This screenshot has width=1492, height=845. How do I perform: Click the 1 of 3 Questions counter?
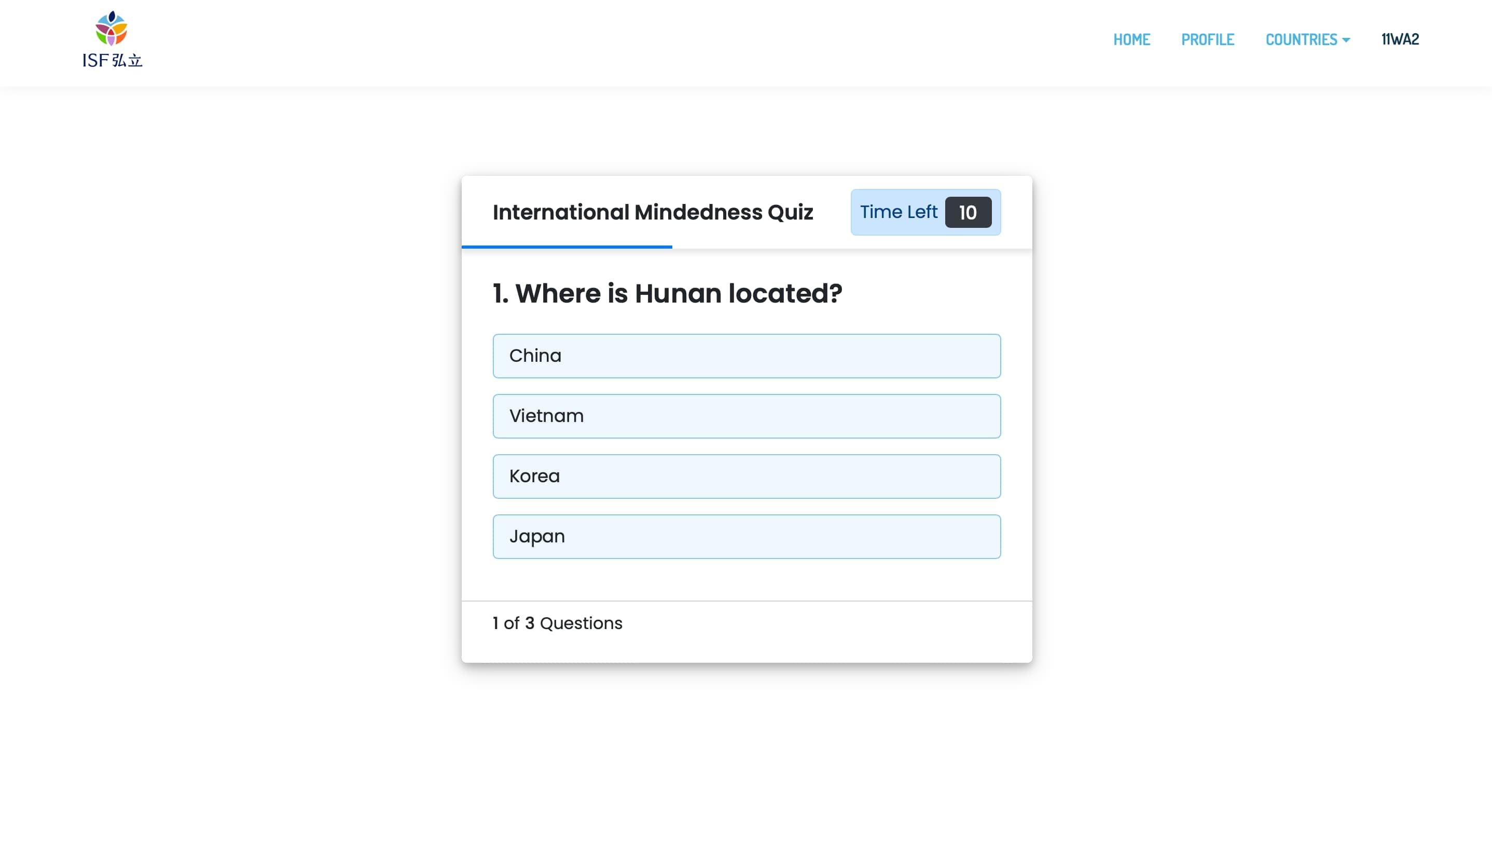[557, 623]
